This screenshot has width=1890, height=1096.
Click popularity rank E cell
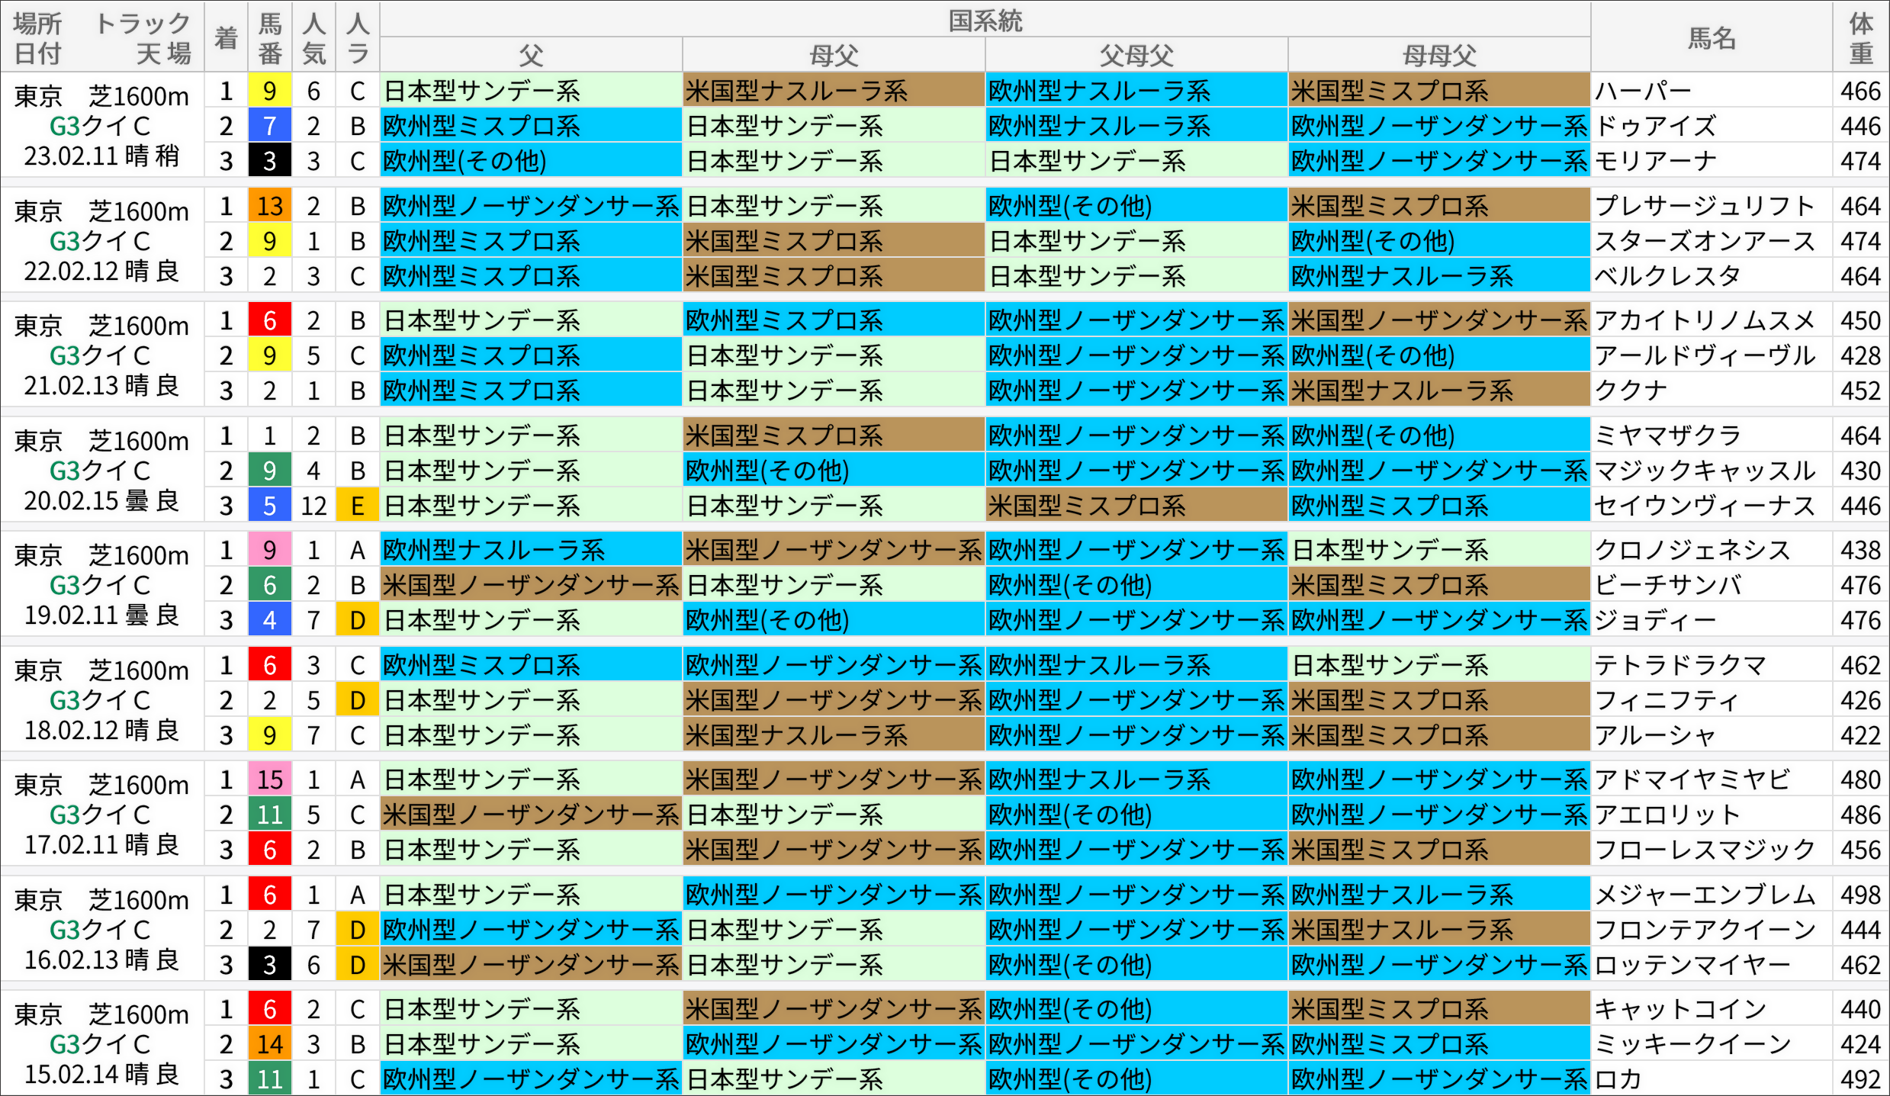coord(358,506)
